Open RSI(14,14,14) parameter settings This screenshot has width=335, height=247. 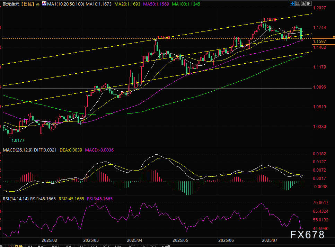point(16,199)
